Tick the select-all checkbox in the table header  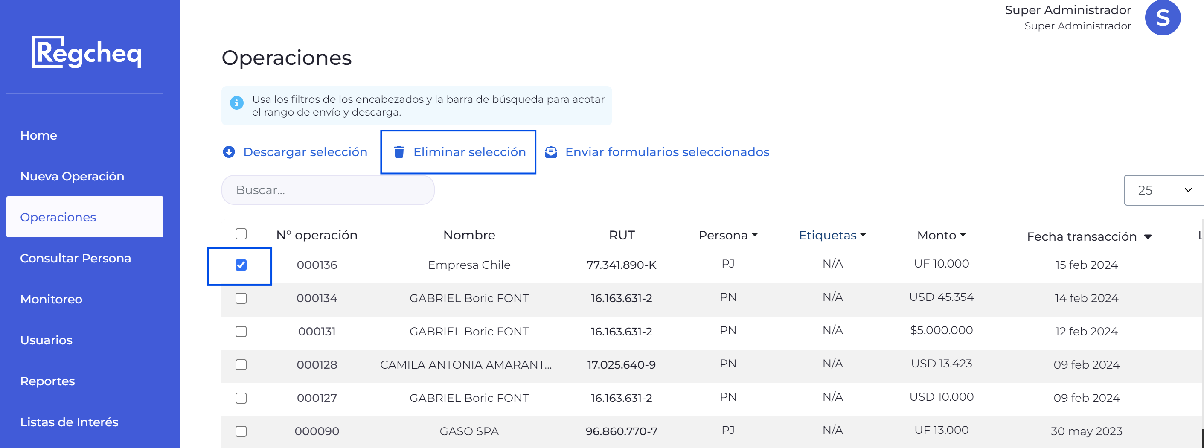point(241,234)
